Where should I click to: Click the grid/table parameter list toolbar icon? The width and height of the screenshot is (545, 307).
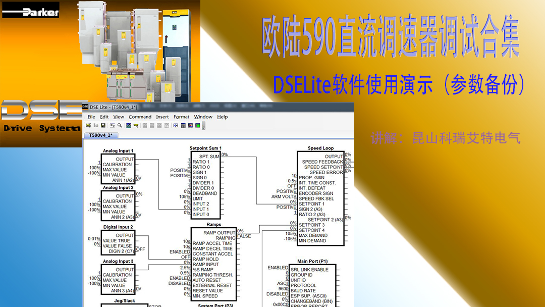point(183,125)
